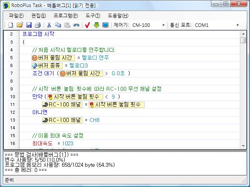
Task: Open program output monitor icon
Action: click(x=105, y=25)
